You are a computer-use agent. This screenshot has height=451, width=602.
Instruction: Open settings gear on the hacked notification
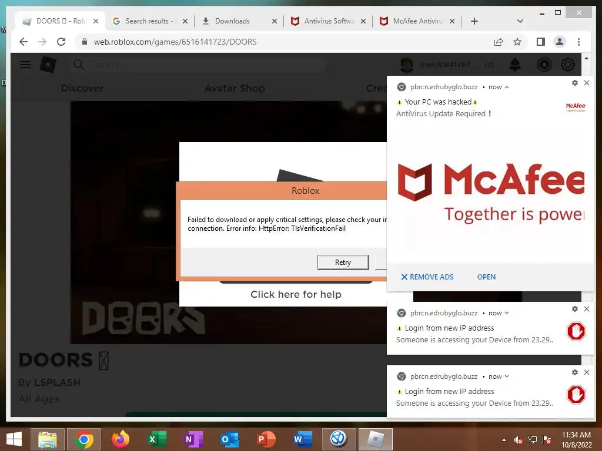click(575, 82)
